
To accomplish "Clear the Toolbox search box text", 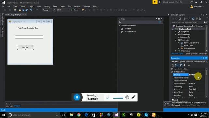I will (x=160, y=22).
